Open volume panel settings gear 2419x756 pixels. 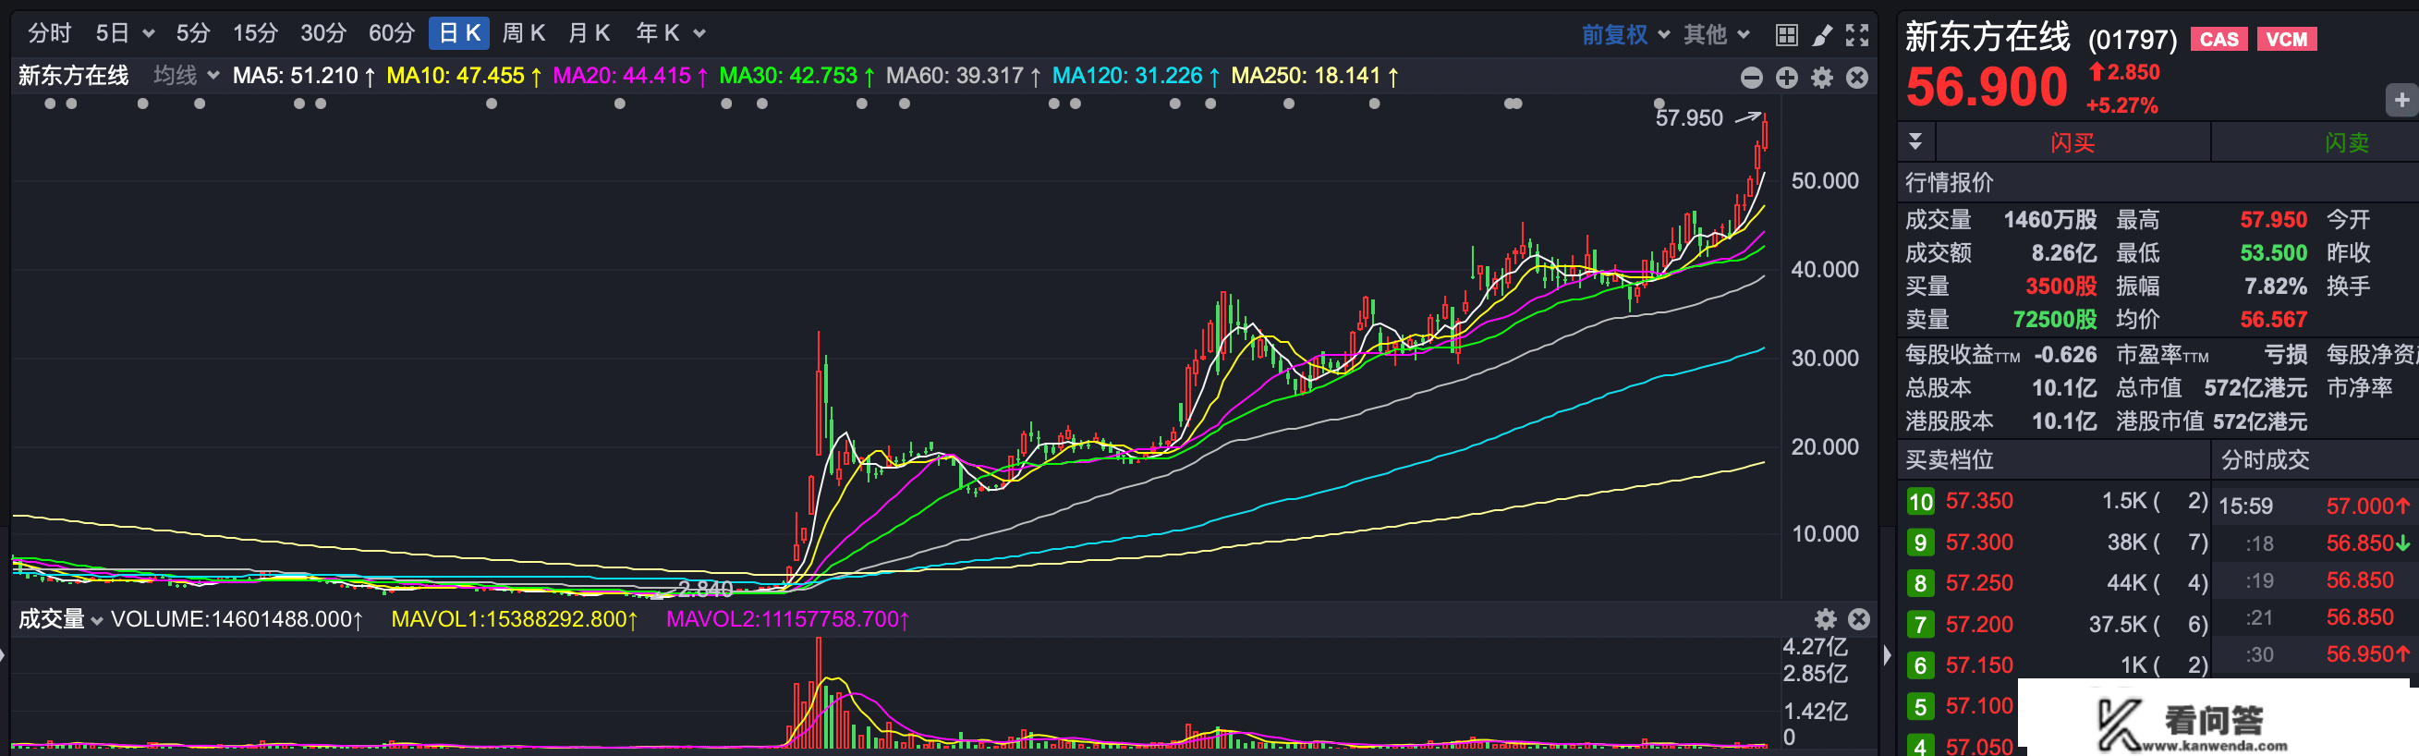tap(1825, 619)
